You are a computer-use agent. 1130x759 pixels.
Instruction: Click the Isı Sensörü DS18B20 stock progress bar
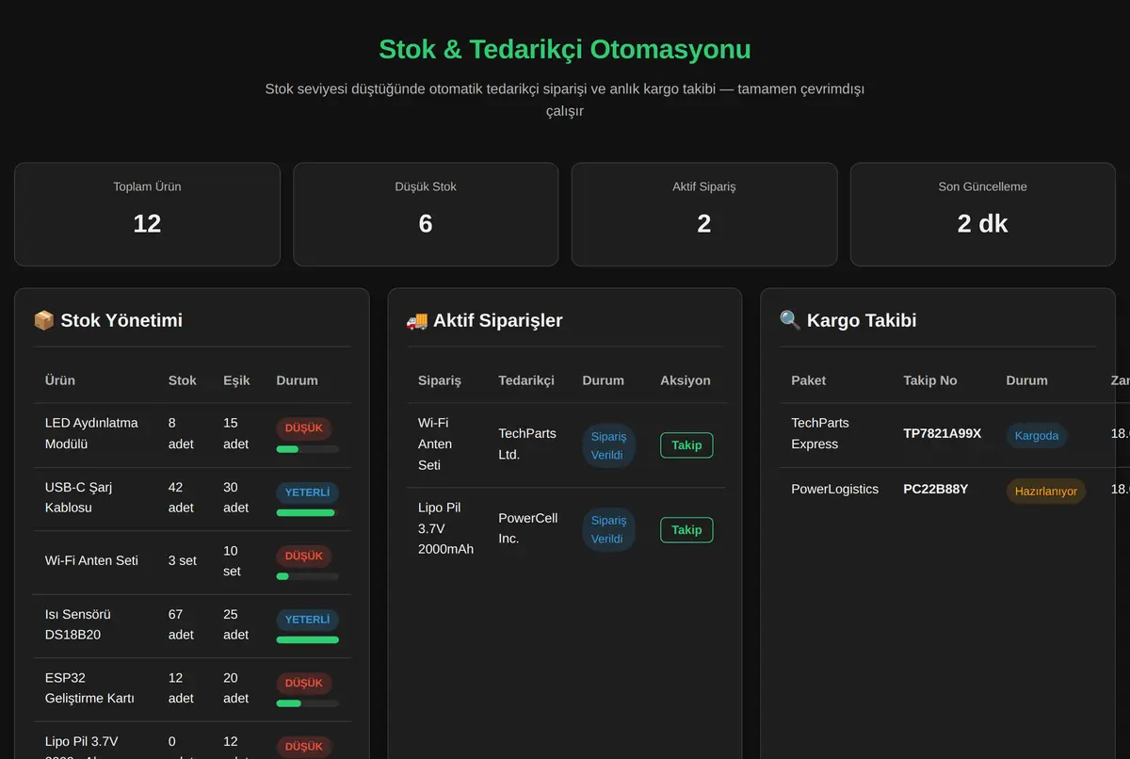point(307,639)
